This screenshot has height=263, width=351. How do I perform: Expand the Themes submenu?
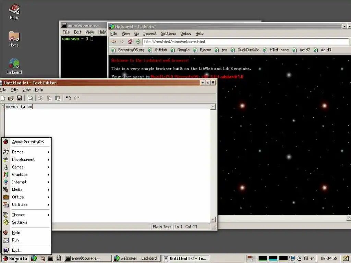pos(26,215)
